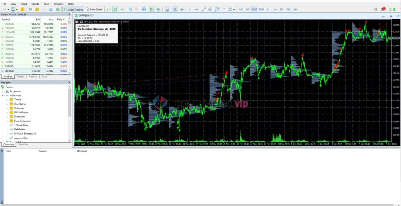Open Favorites tab in Navigator
Viewport: 401px width, 206px height.
click(23, 145)
